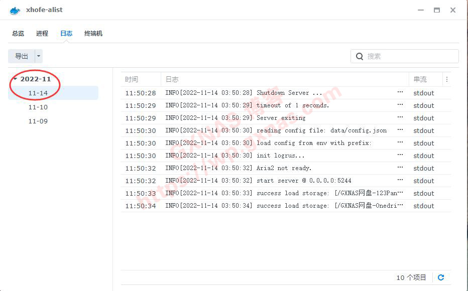Sort by the 时间 column header

(132, 79)
